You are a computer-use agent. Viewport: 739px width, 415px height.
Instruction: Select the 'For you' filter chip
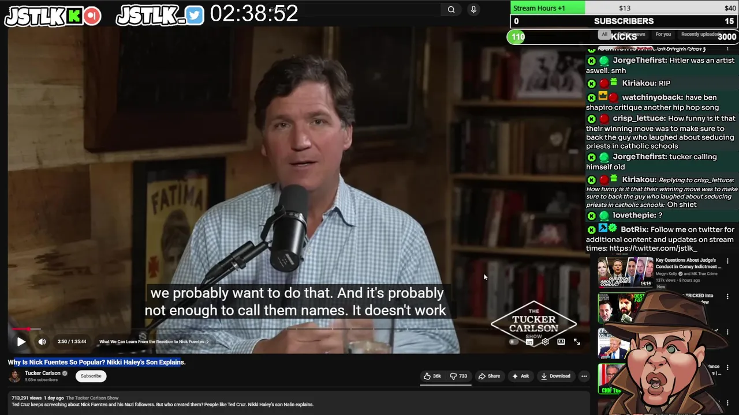click(663, 34)
